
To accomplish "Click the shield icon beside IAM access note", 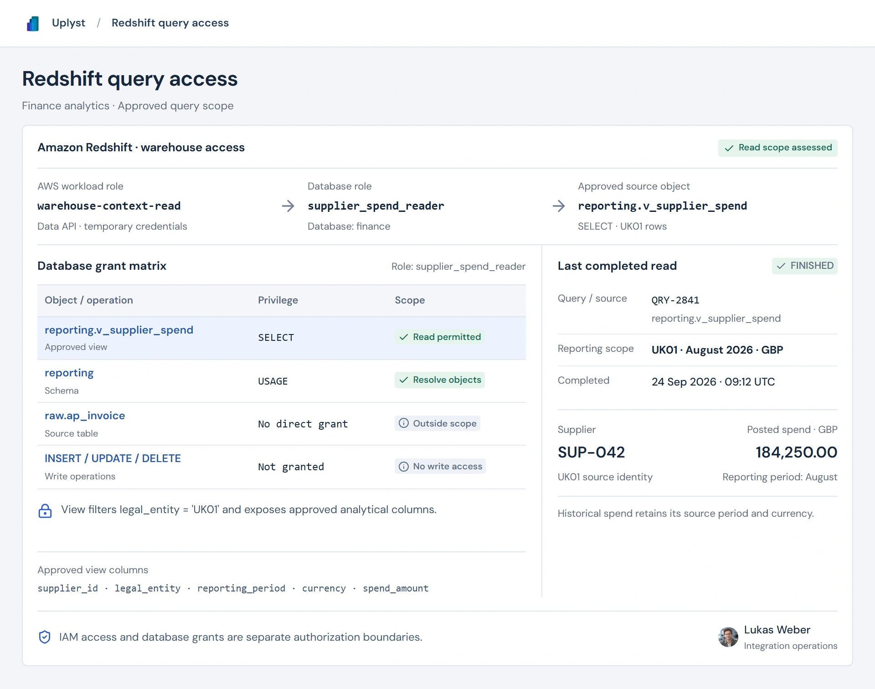I will click(x=45, y=637).
